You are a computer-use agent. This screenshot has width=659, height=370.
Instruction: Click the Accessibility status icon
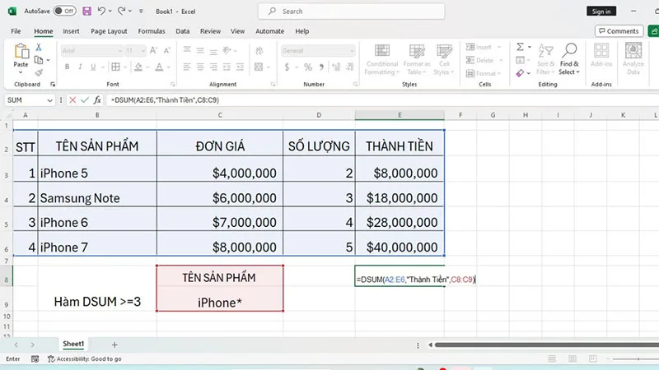51,358
